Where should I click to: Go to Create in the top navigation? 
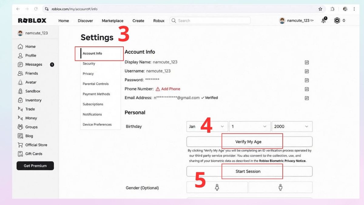(x=138, y=21)
